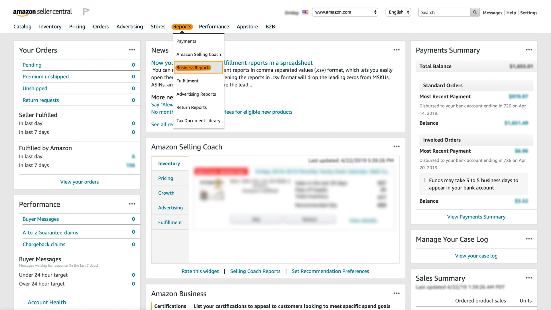Open Sales Summary widget options
The width and height of the screenshot is (551, 310).
tap(529, 278)
